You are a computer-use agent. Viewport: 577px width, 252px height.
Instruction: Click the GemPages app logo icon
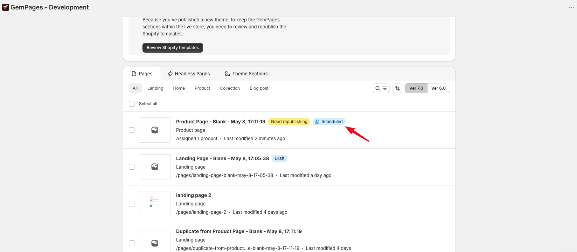click(x=6, y=7)
